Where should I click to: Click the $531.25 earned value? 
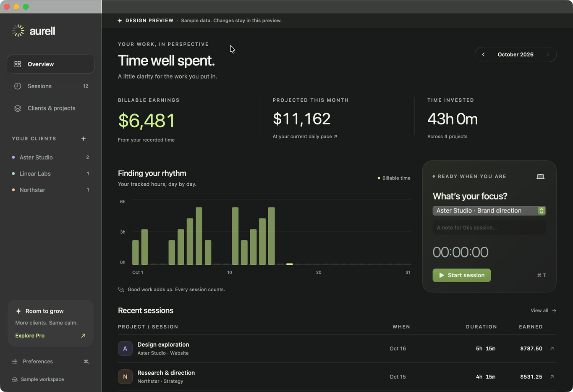coord(531,376)
